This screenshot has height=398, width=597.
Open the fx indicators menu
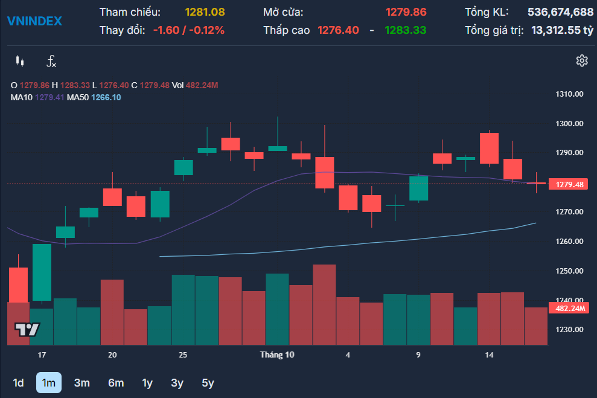pos(51,61)
